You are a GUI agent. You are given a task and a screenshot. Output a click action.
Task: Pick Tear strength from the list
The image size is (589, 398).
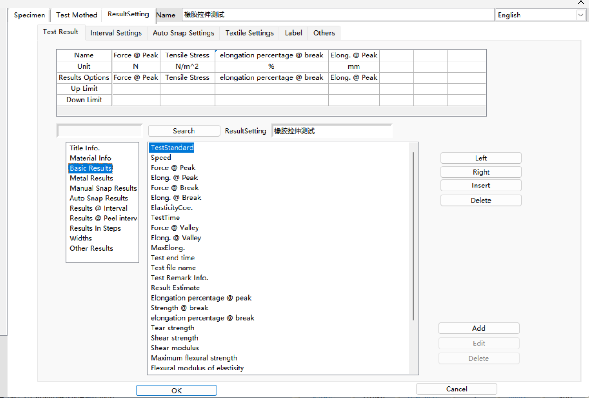(x=172, y=328)
